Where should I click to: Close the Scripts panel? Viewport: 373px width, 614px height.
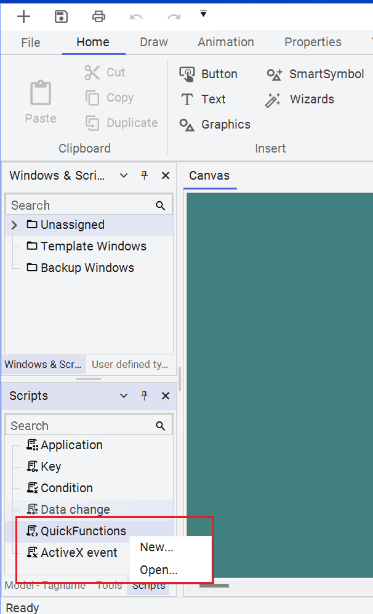tap(166, 396)
